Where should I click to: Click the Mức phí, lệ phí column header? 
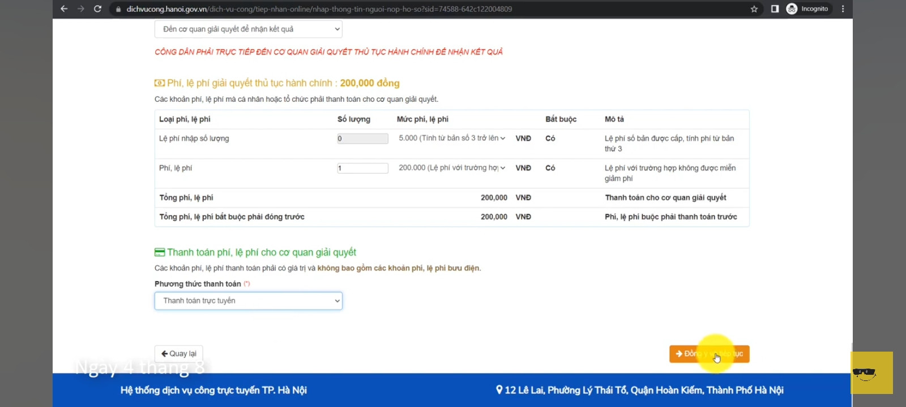[422, 119]
